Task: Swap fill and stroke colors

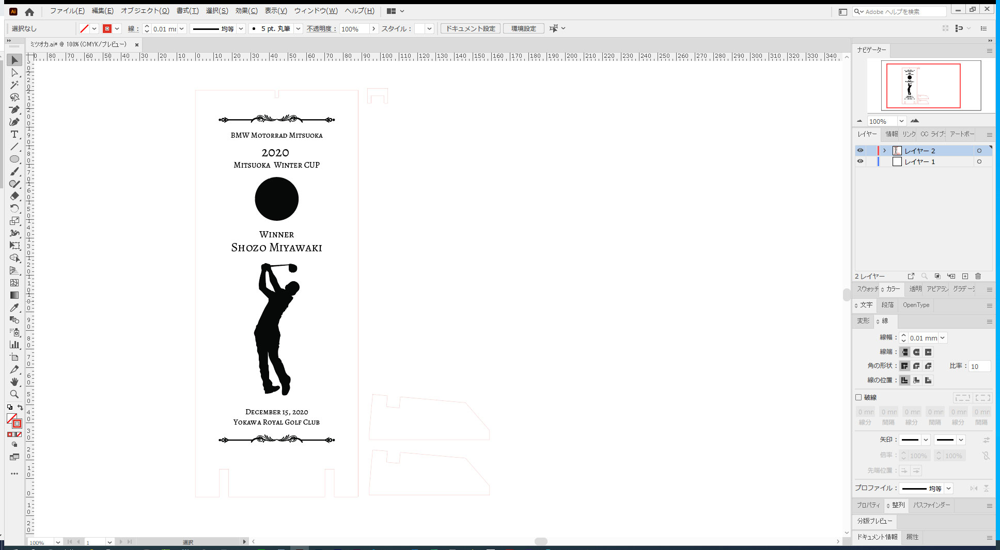Action: click(20, 408)
